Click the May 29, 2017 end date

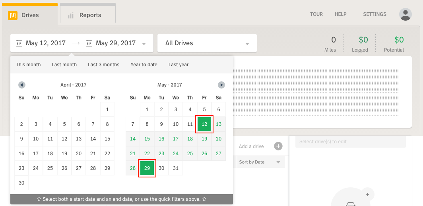(x=116, y=43)
